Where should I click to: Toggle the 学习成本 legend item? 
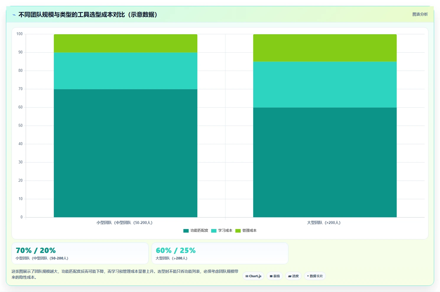point(222,231)
